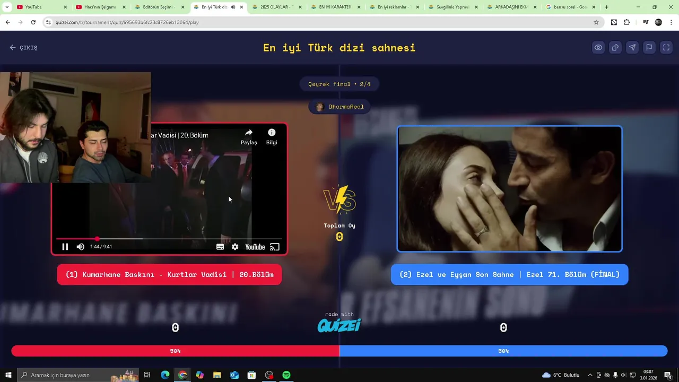
Task: Open weather widget 6°C Bulutlu
Action: click(x=560, y=375)
